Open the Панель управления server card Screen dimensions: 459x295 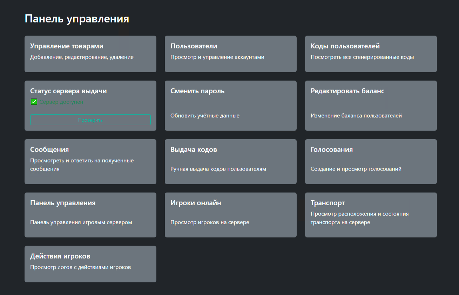pos(90,215)
